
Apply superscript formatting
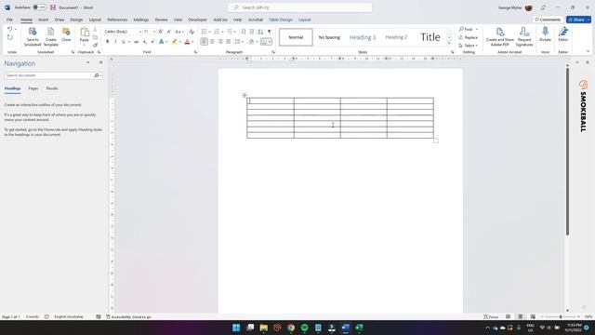tap(152, 42)
